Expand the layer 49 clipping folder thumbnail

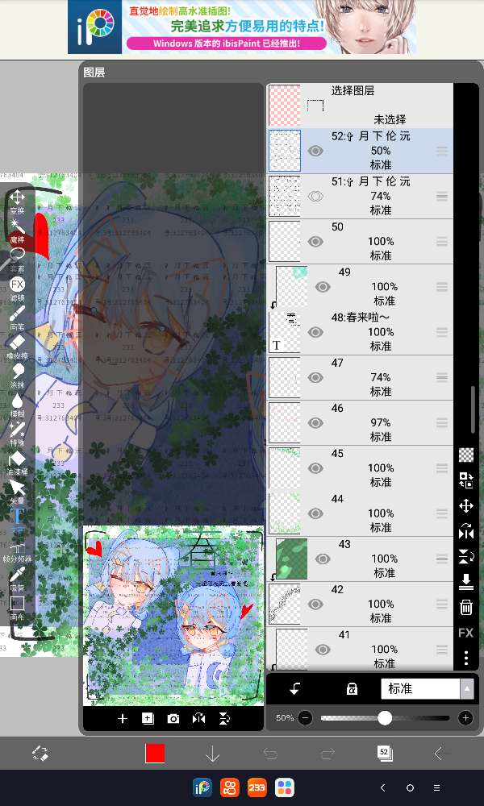coord(290,286)
